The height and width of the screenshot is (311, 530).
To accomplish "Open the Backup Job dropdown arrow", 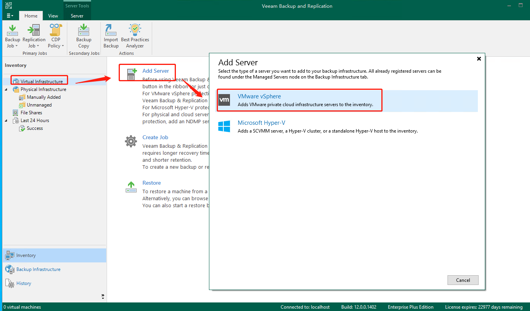I will (16, 46).
